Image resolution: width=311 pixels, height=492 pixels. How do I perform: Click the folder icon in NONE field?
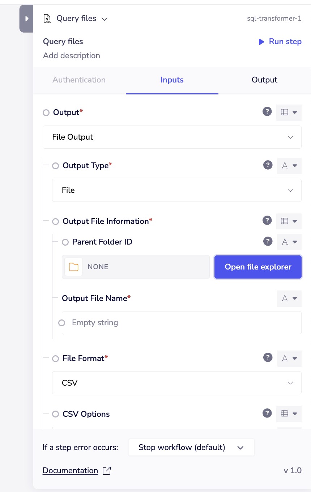tap(73, 267)
